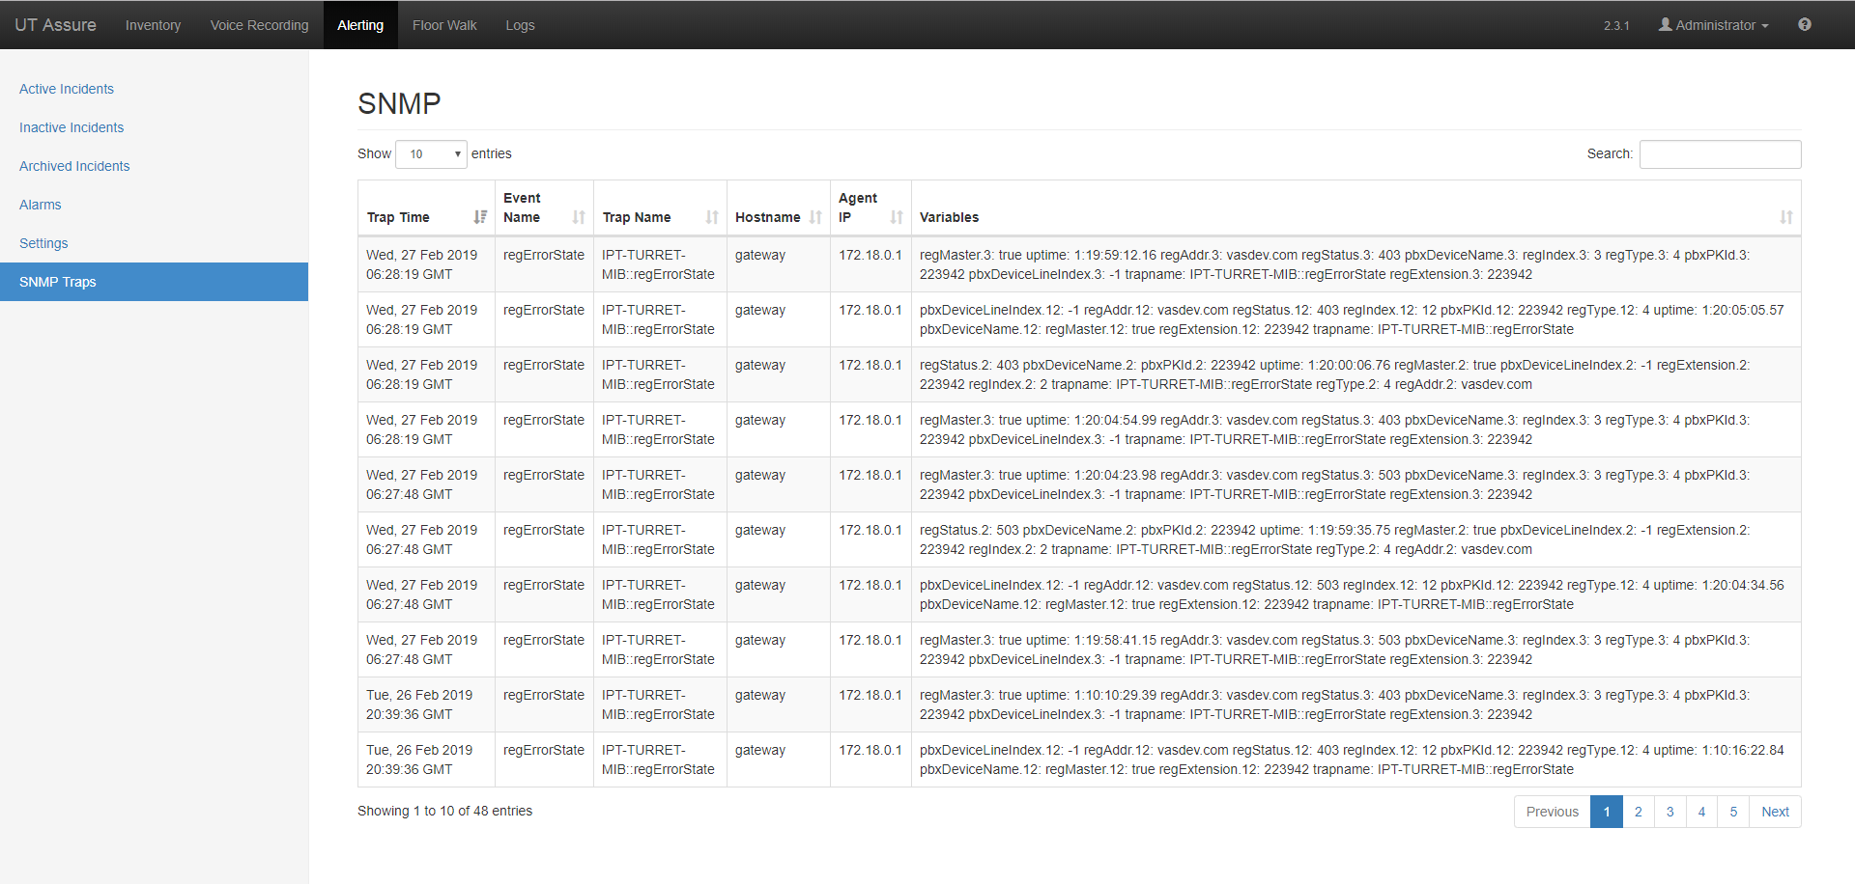
Task: Click the Previous page button
Action: (x=1553, y=812)
